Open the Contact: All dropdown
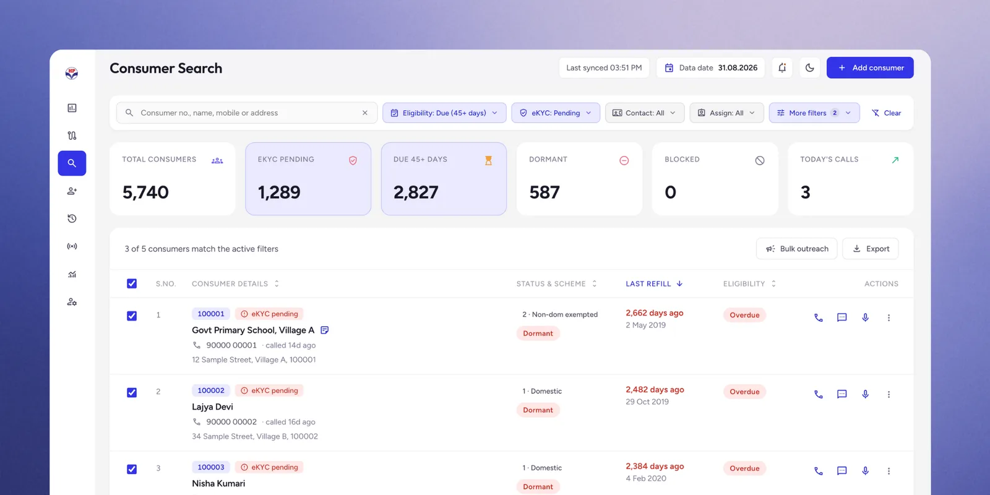 (645, 113)
